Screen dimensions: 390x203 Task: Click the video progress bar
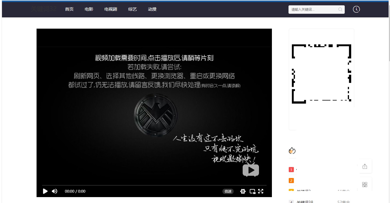(x=154, y=185)
